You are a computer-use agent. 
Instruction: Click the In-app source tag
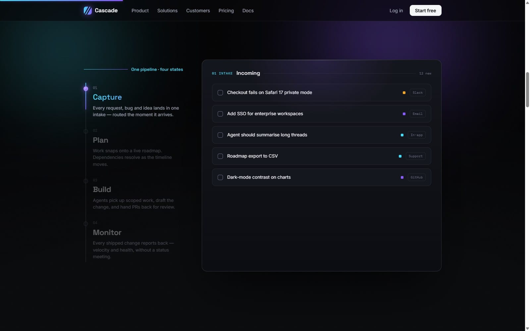pos(416,135)
